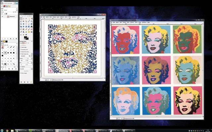Screen dimensions: 212x132
Task: Select the Scissors Select tool
Action: 21,21
